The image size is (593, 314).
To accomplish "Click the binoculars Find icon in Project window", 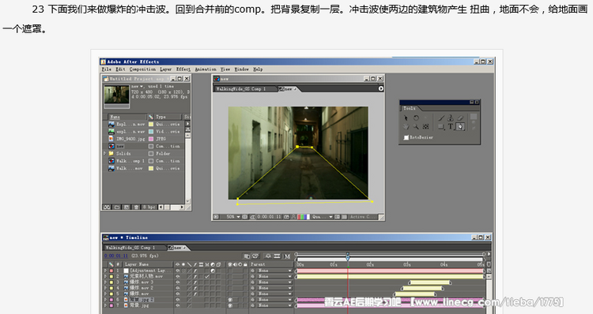I will [107, 207].
